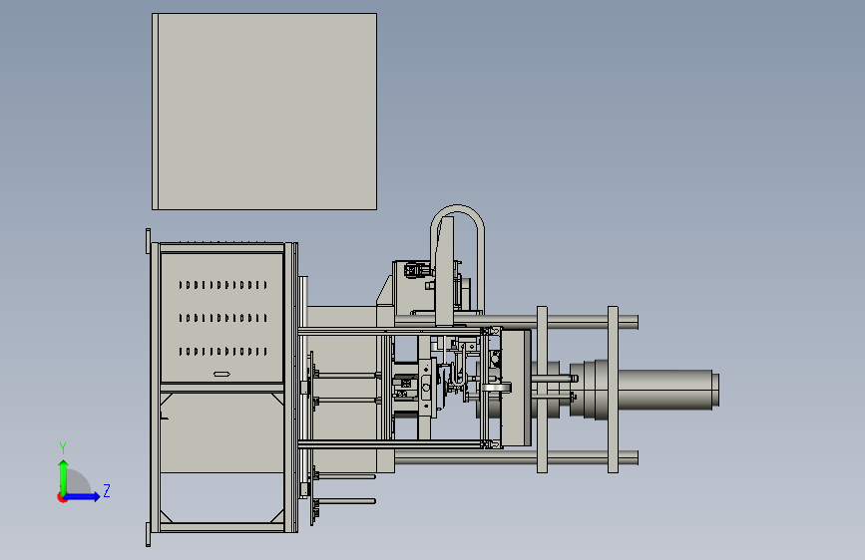Select the large blank panel above the machine
Image resolution: width=865 pixels, height=560 pixels.
[264, 112]
